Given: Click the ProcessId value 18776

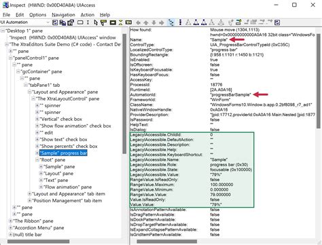Looking at the screenshot, I should [x=216, y=85].
